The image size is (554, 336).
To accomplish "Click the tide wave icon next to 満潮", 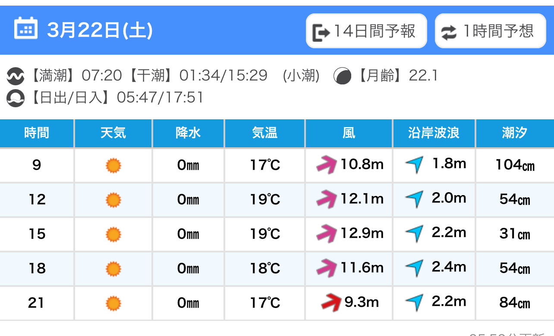I will click(16, 77).
